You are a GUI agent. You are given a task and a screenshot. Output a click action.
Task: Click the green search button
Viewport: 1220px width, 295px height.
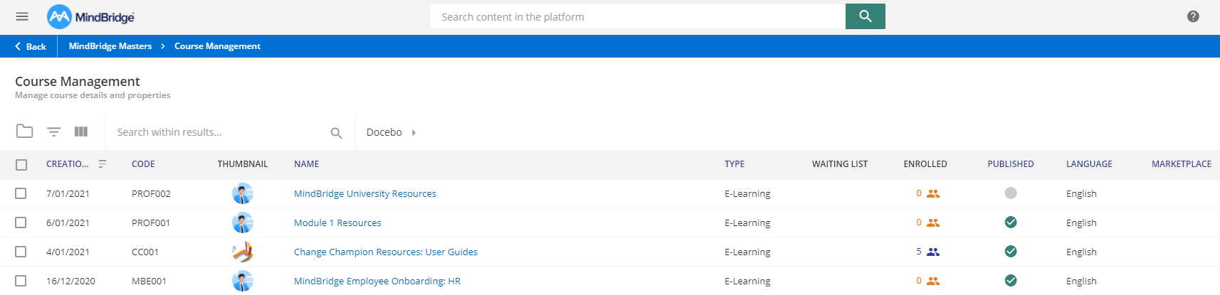pyautogui.click(x=865, y=16)
